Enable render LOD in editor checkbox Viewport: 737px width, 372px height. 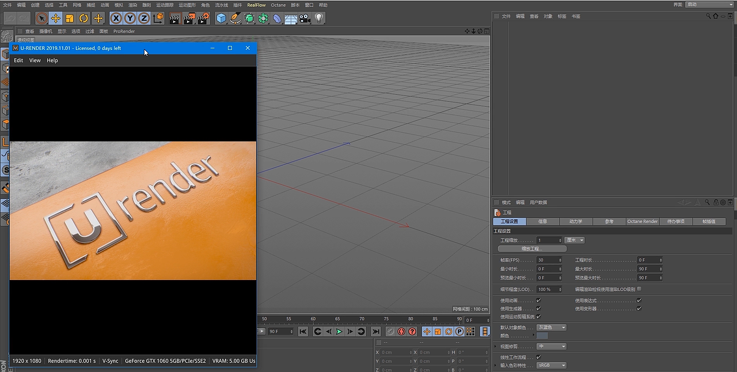pyautogui.click(x=639, y=289)
